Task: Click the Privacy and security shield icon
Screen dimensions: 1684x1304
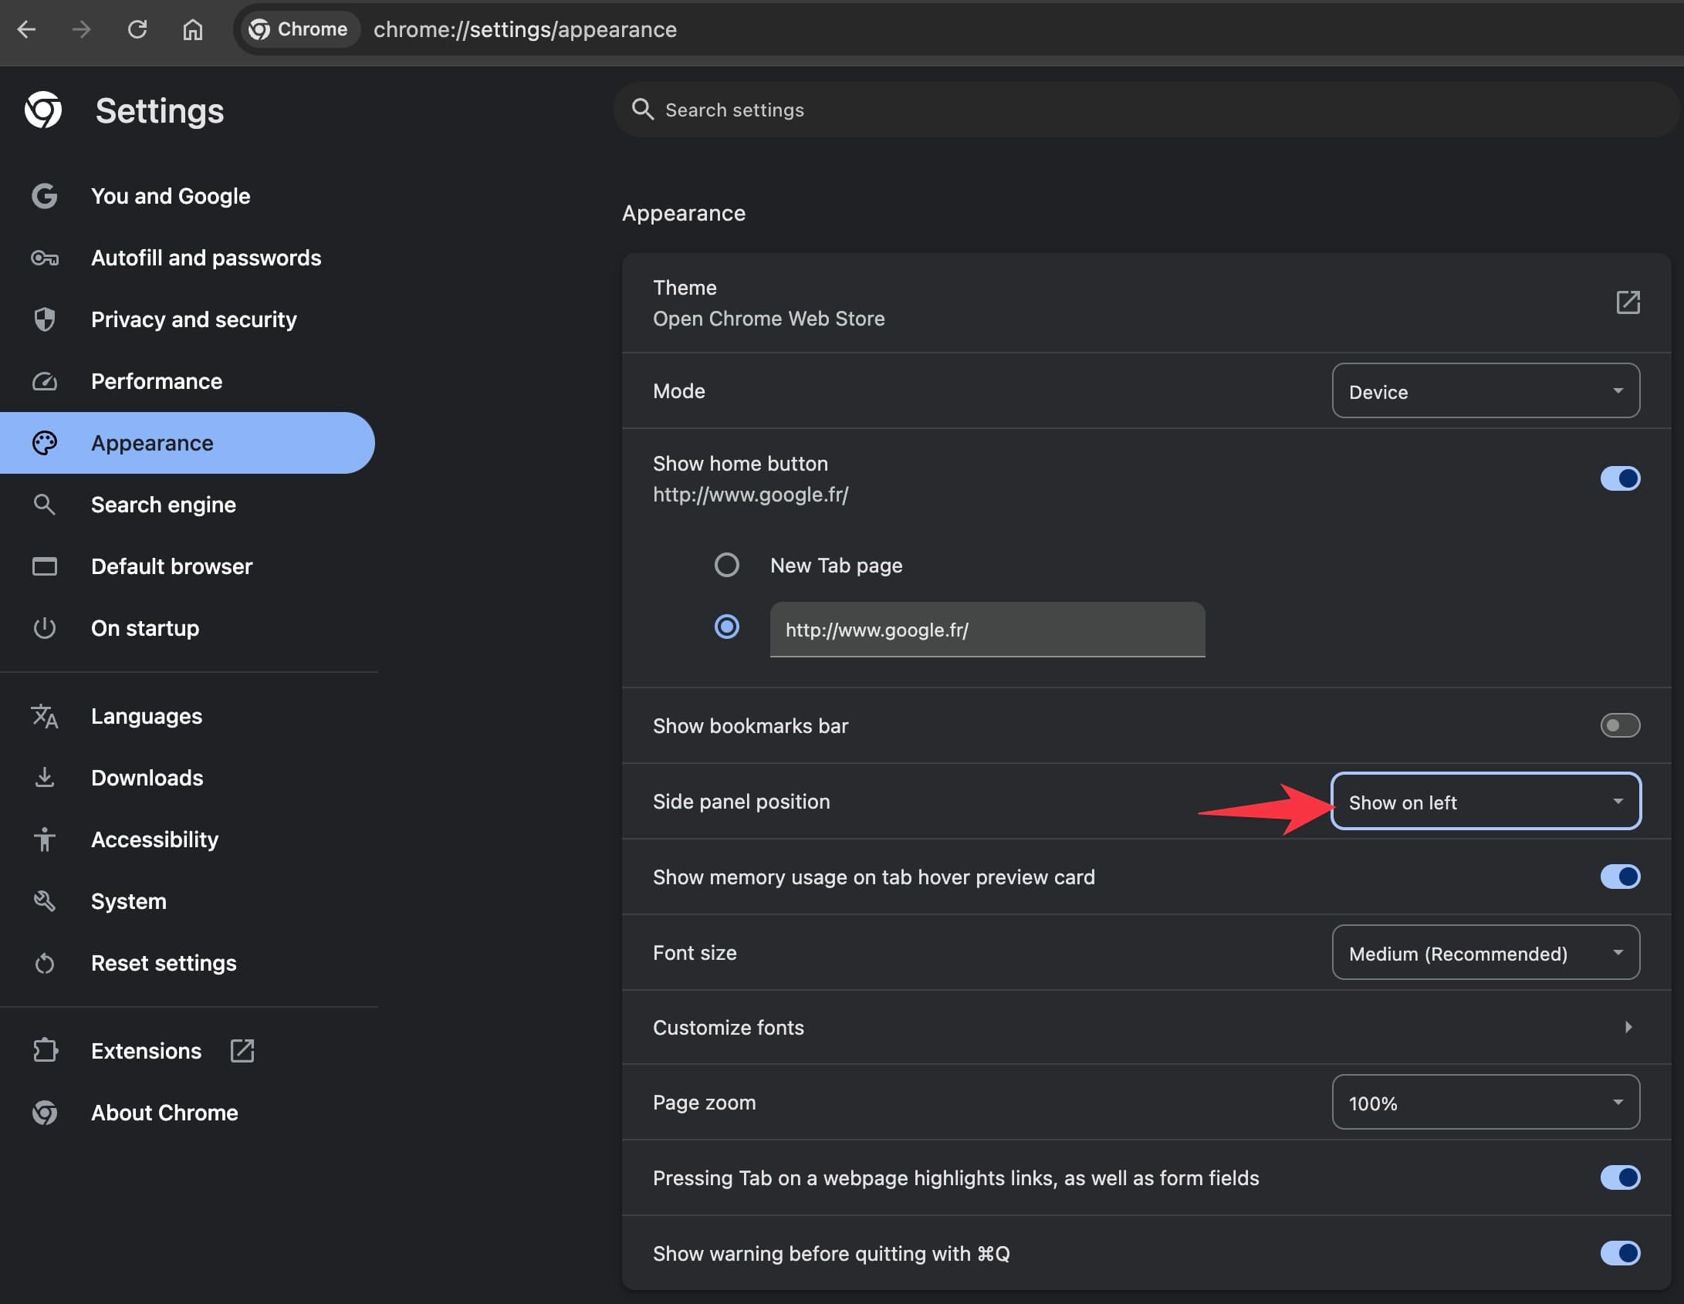Action: [x=45, y=319]
